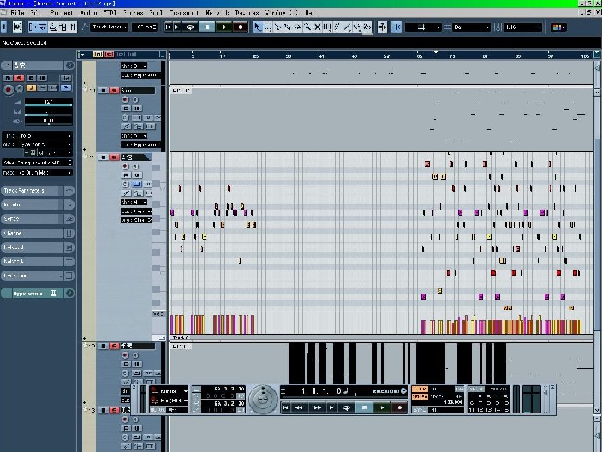Click Play in the top toolbar
602x452 pixels.
tap(224, 27)
